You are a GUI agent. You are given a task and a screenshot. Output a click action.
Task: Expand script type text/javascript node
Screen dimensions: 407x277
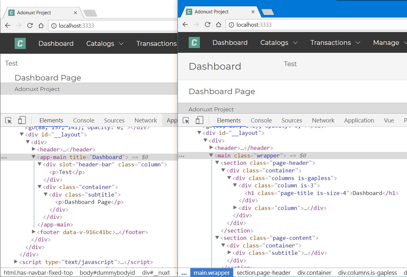pos(16,262)
